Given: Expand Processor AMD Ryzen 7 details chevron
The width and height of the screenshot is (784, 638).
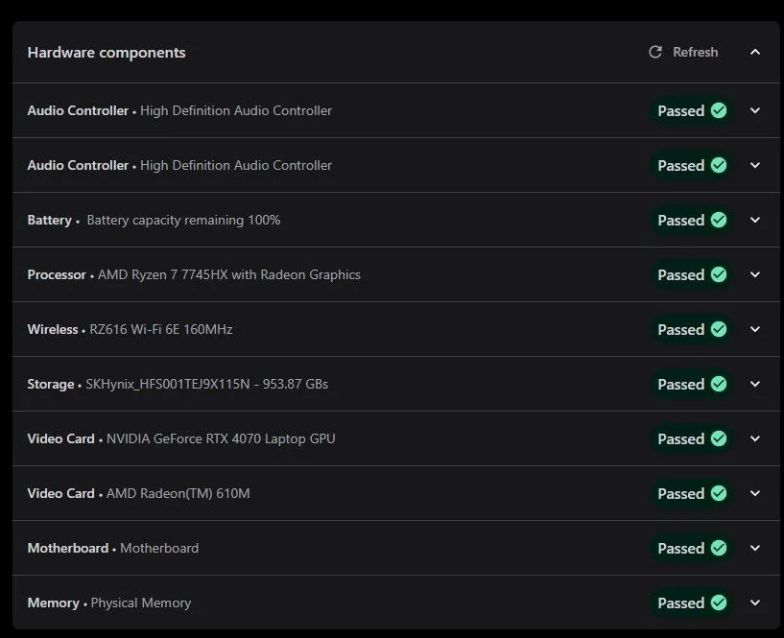Looking at the screenshot, I should pos(755,274).
